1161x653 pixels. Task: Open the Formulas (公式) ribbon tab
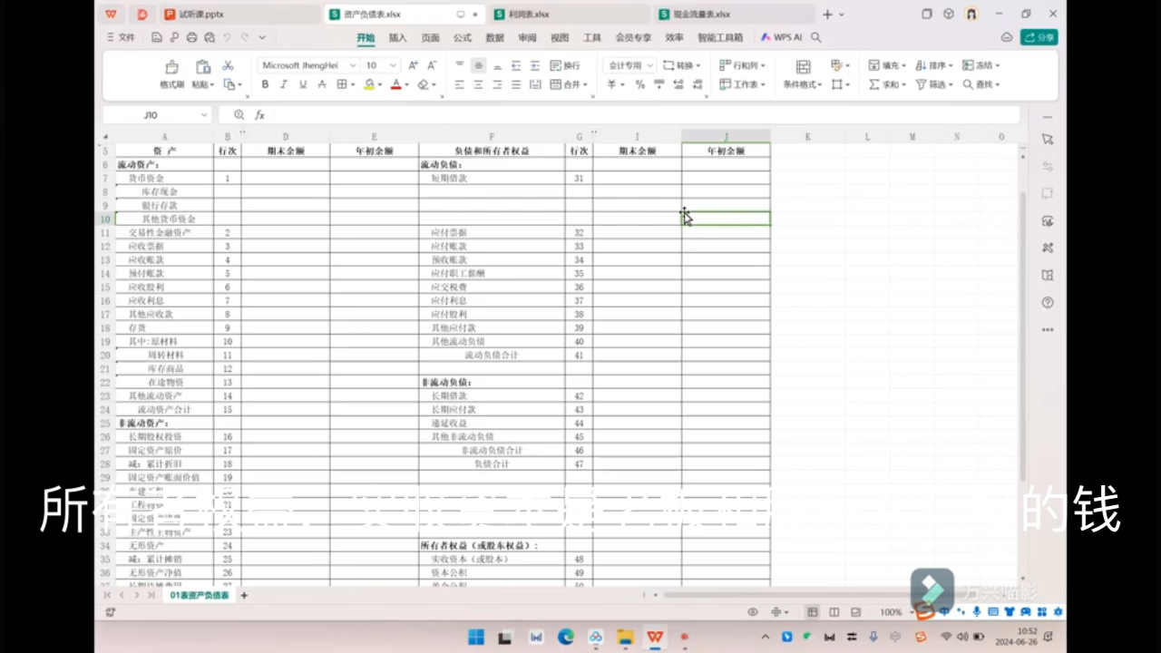coord(462,38)
